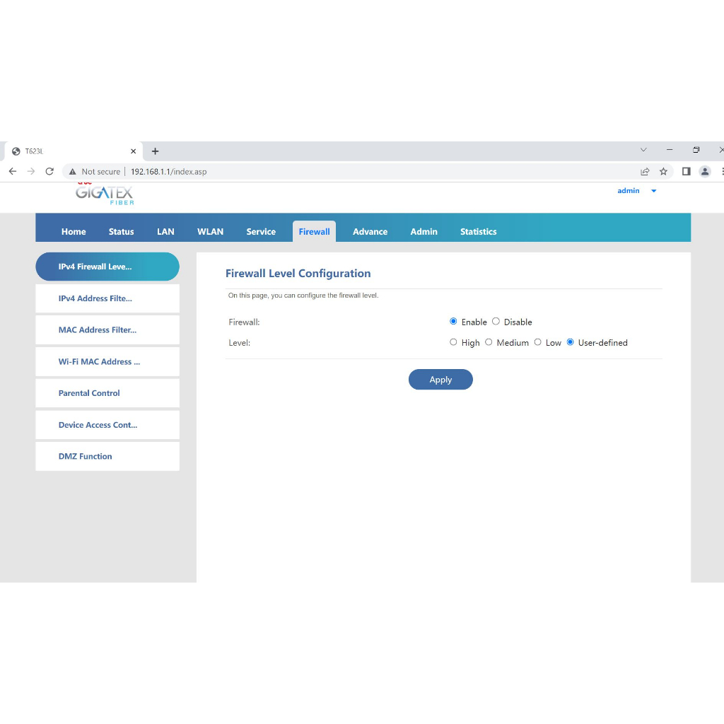Open the browser side panel icon

point(686,171)
